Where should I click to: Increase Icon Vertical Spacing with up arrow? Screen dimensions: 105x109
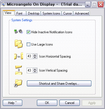pyautogui.click(x=35, y=69)
